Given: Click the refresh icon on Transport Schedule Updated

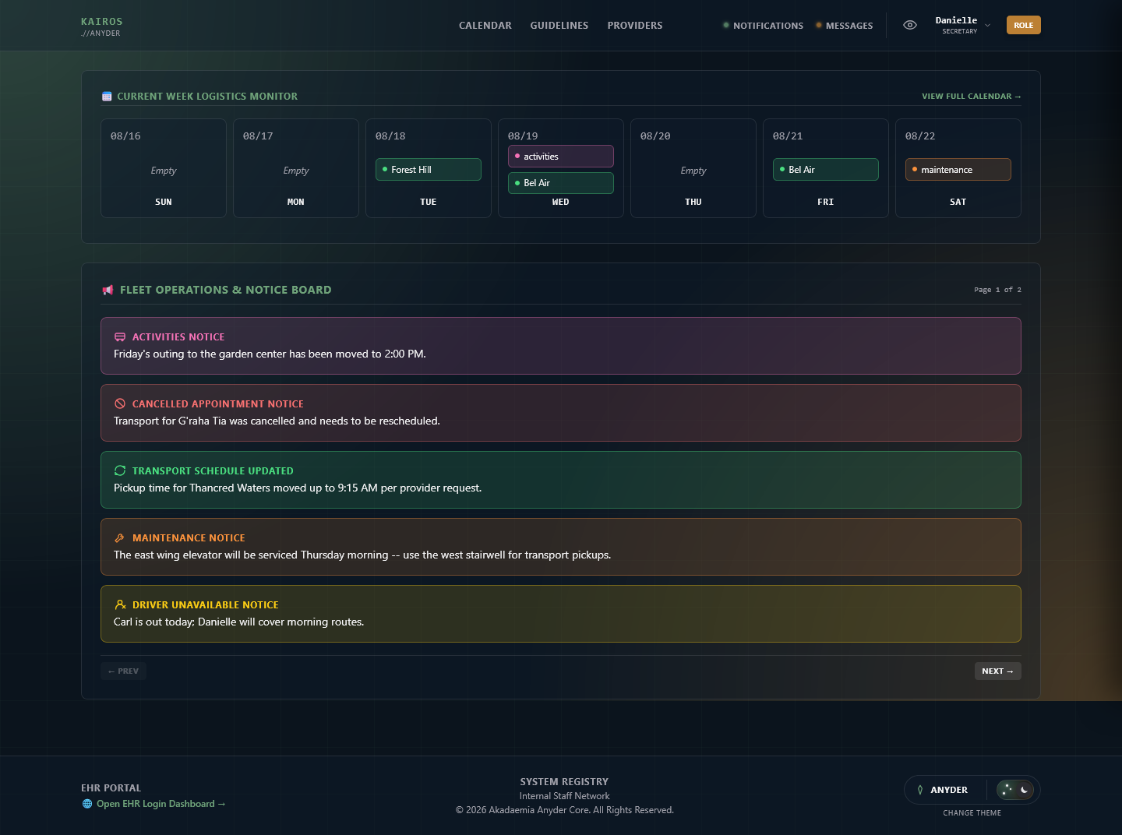Looking at the screenshot, I should click(120, 471).
